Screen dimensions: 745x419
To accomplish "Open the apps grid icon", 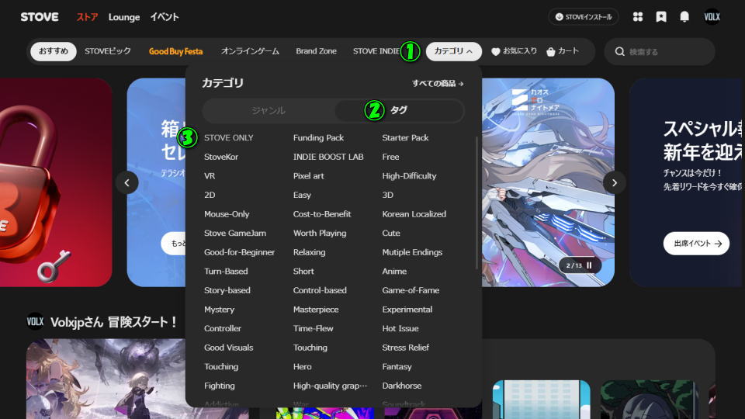I will [x=638, y=16].
